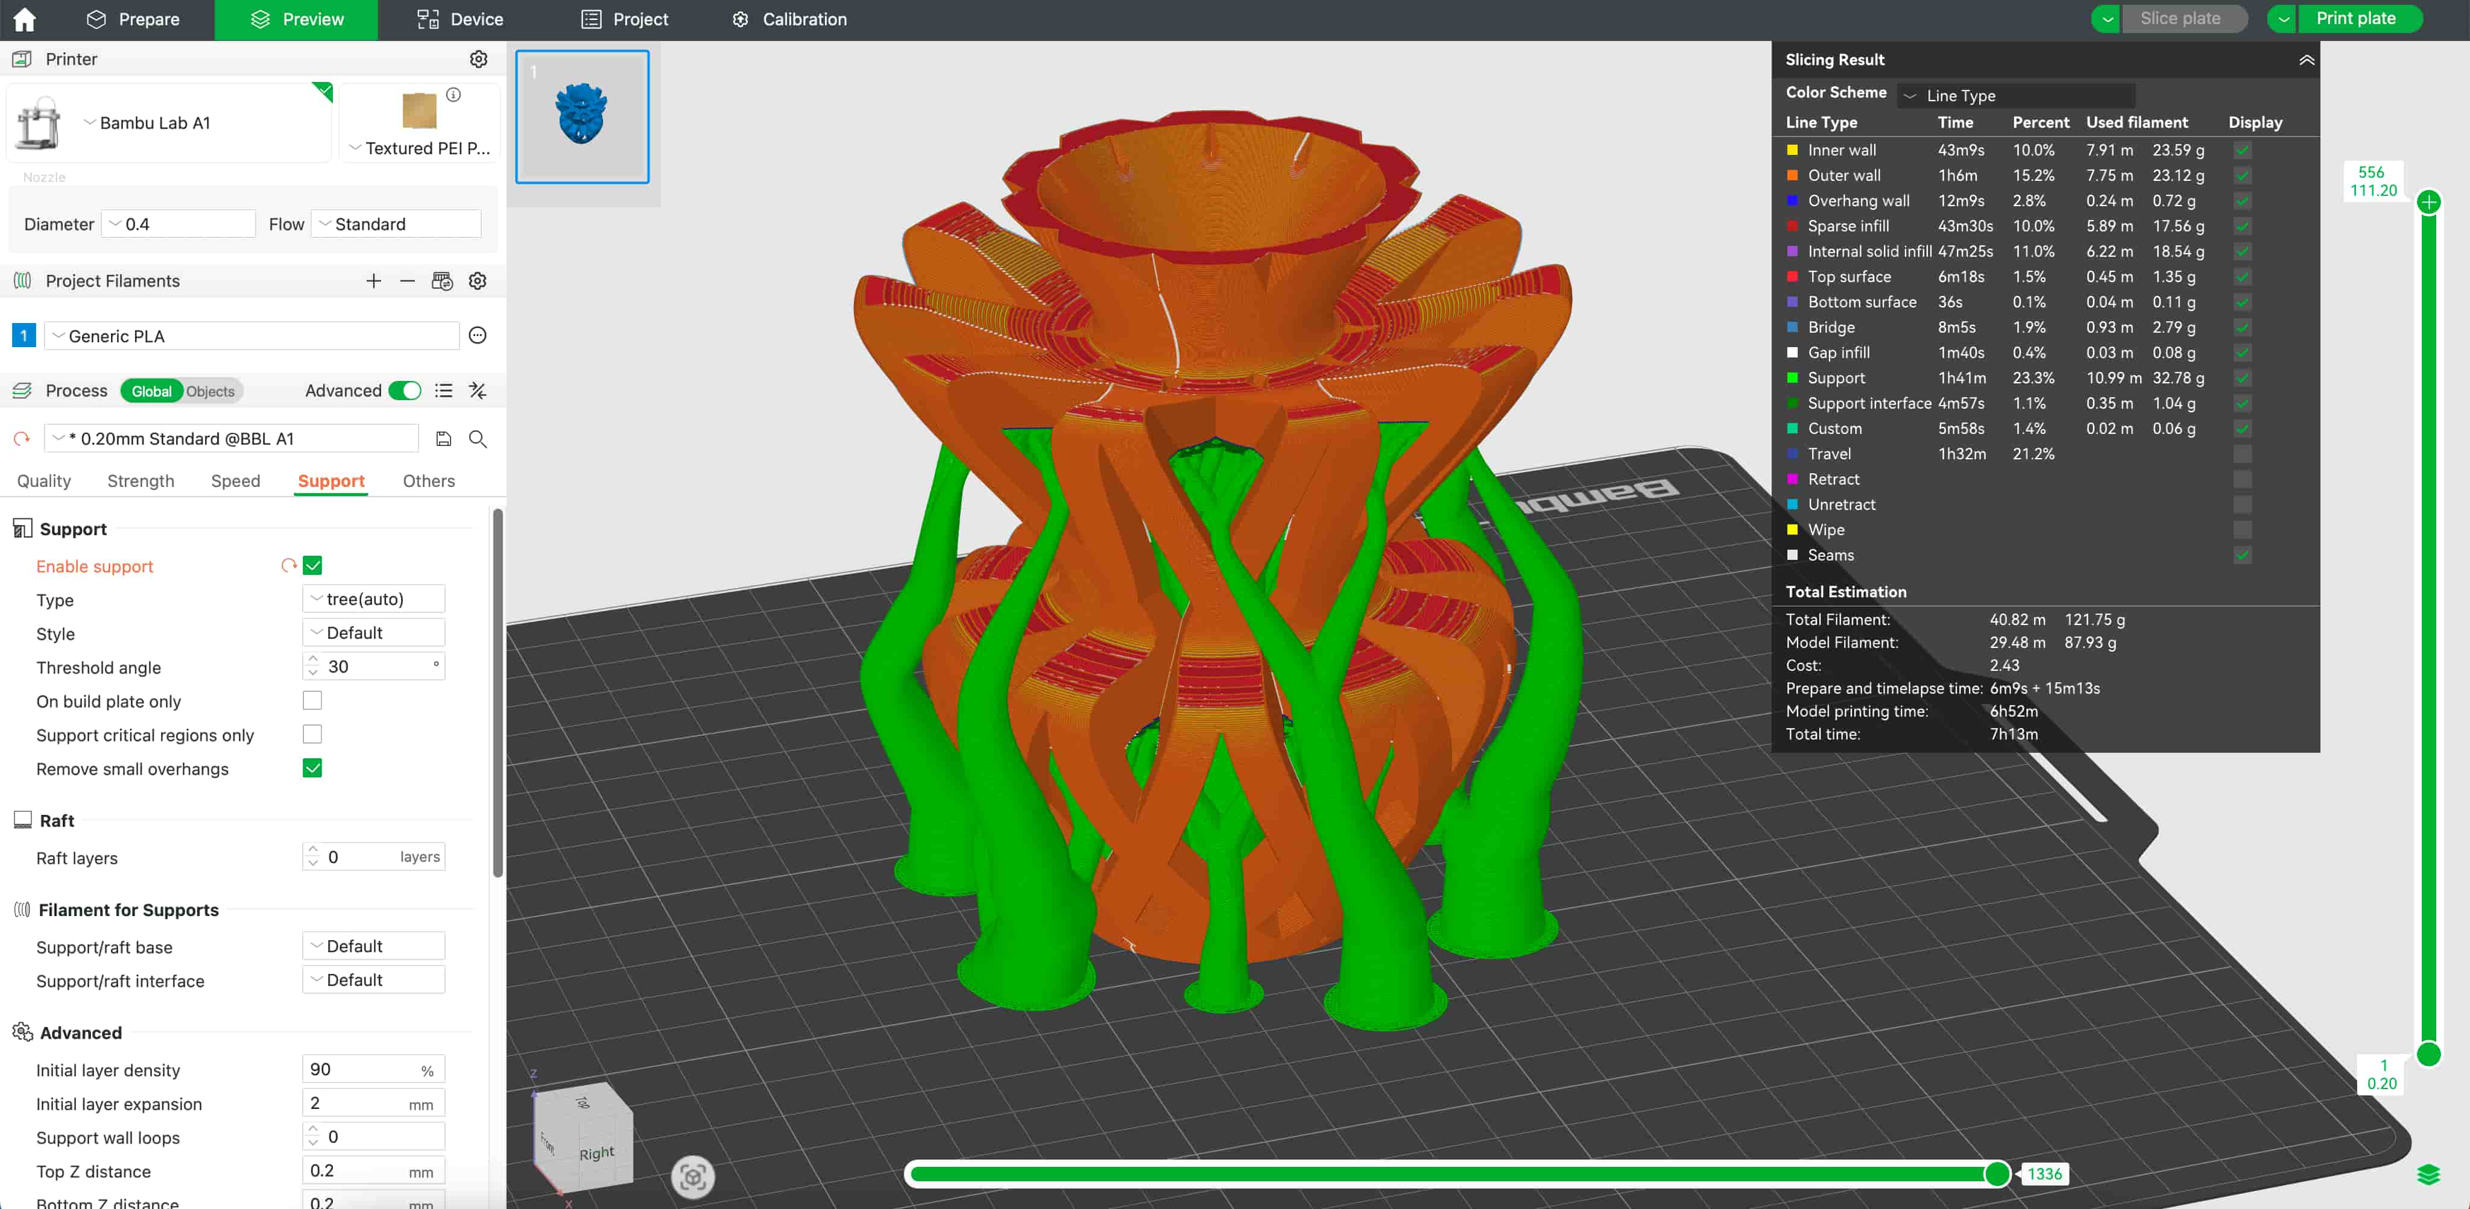
Task: Hide Seams in the display
Action: pyautogui.click(x=2242, y=556)
